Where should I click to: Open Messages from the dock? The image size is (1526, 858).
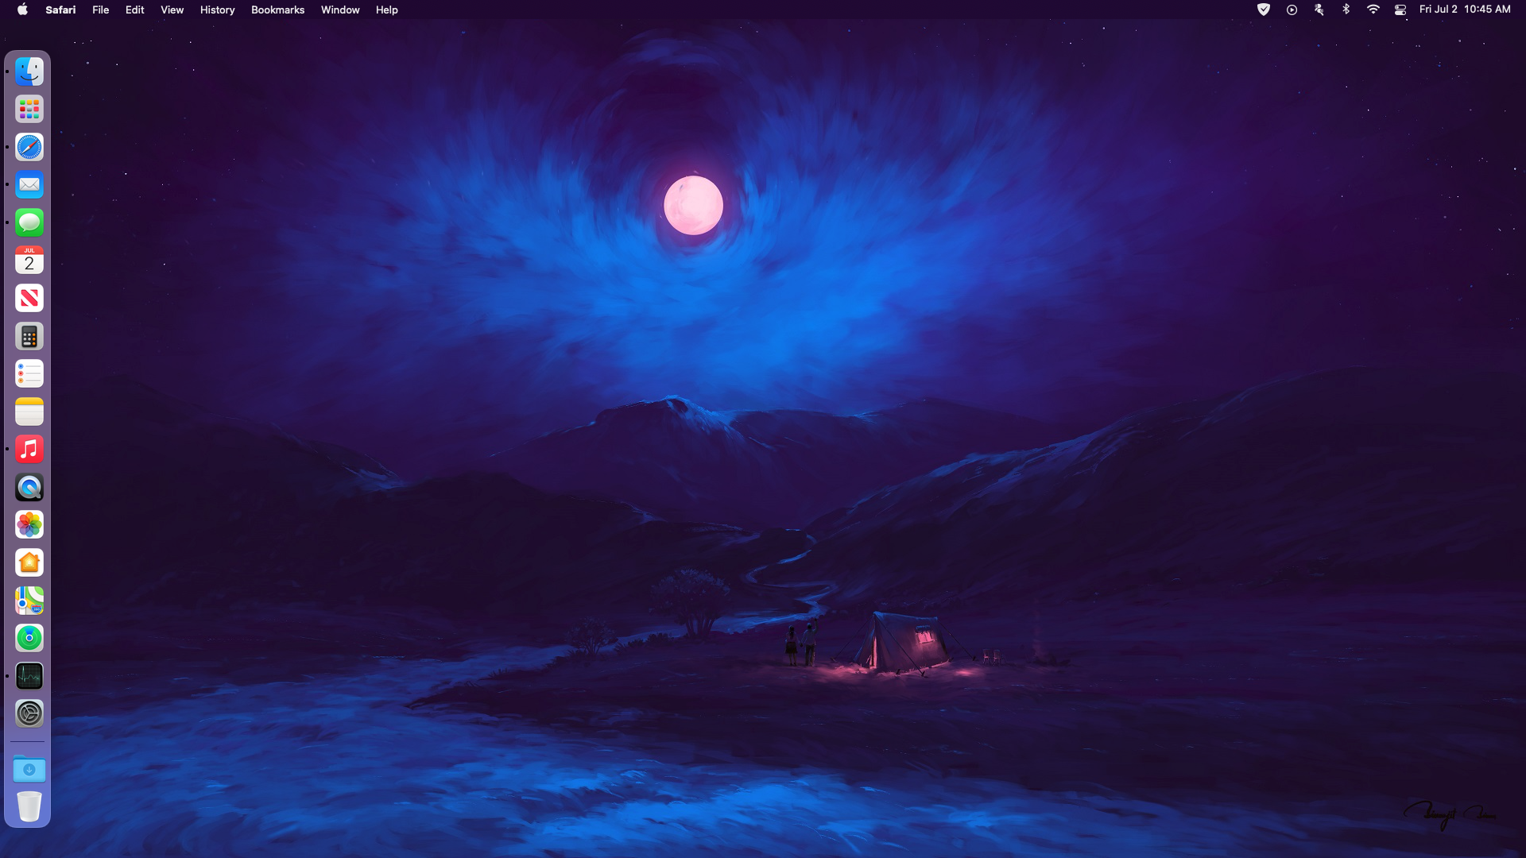pyautogui.click(x=29, y=222)
